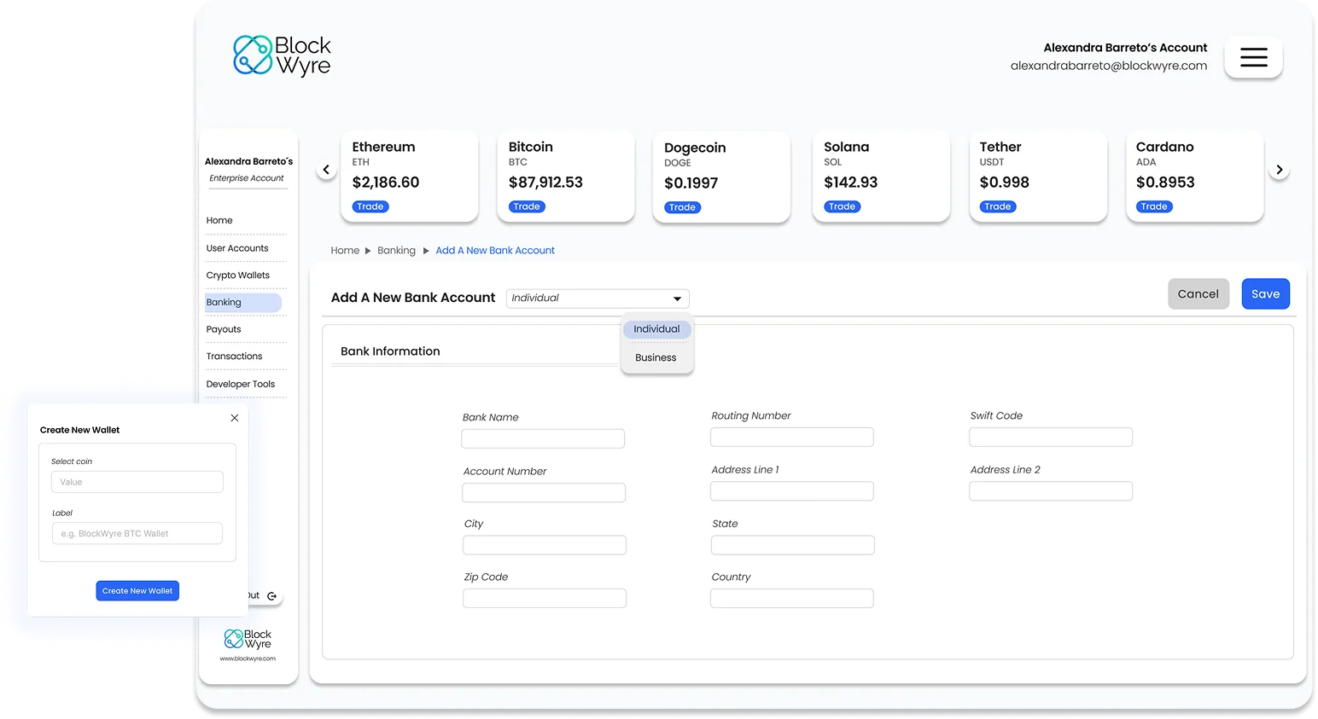
Task: Click Save to store bank account
Action: [1265, 294]
